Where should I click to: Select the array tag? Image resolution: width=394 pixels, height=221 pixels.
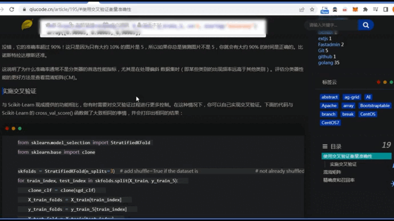pyautogui.click(x=348, y=105)
